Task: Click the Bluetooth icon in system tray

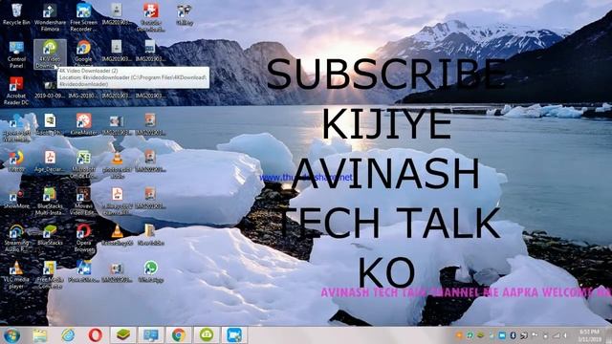Action: click(513, 335)
